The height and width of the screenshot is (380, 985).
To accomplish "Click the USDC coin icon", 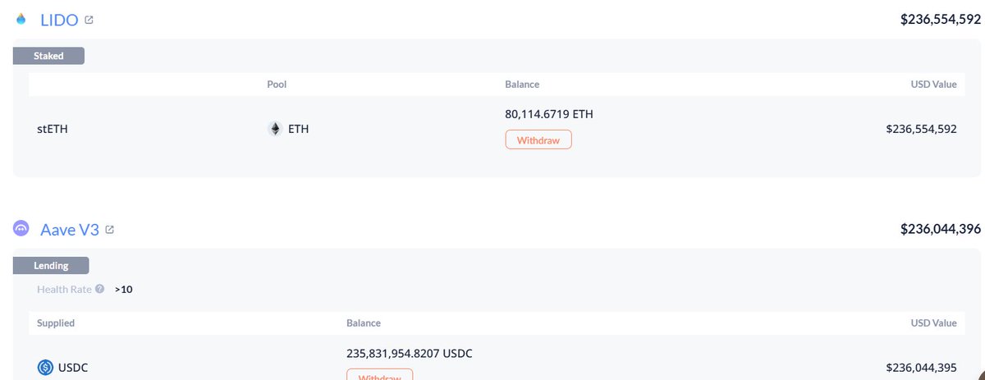I will point(45,368).
